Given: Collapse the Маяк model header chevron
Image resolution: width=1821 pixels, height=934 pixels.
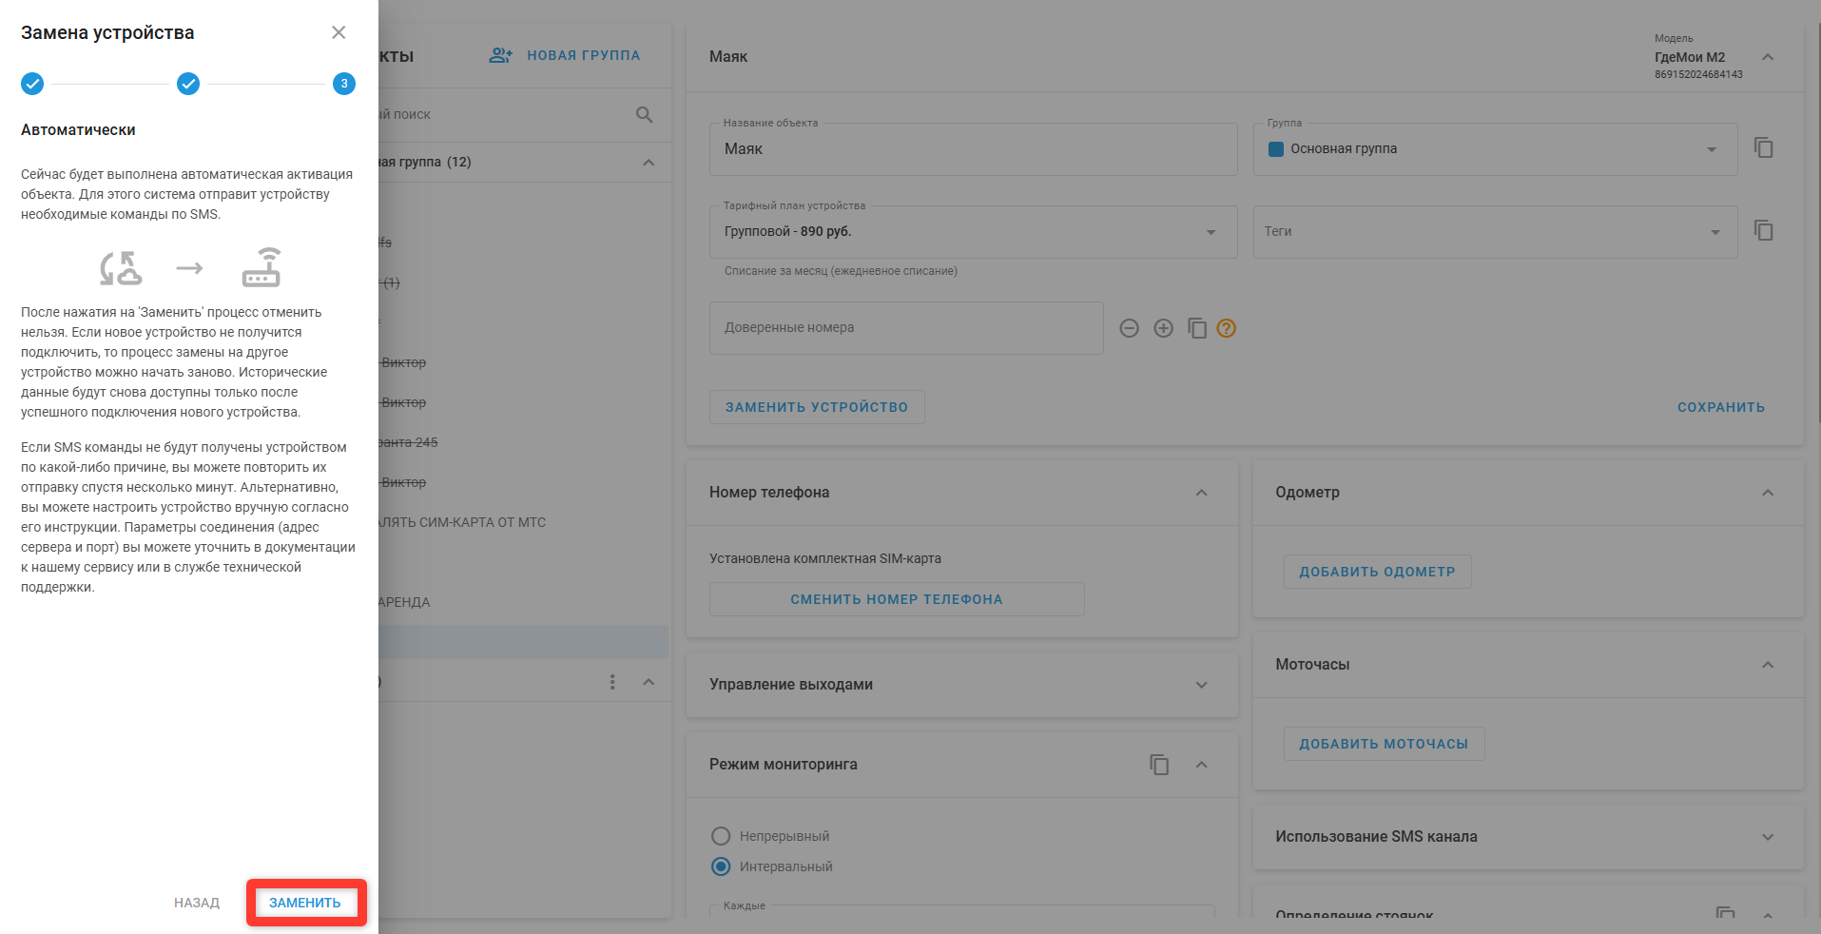Looking at the screenshot, I should point(1768,57).
